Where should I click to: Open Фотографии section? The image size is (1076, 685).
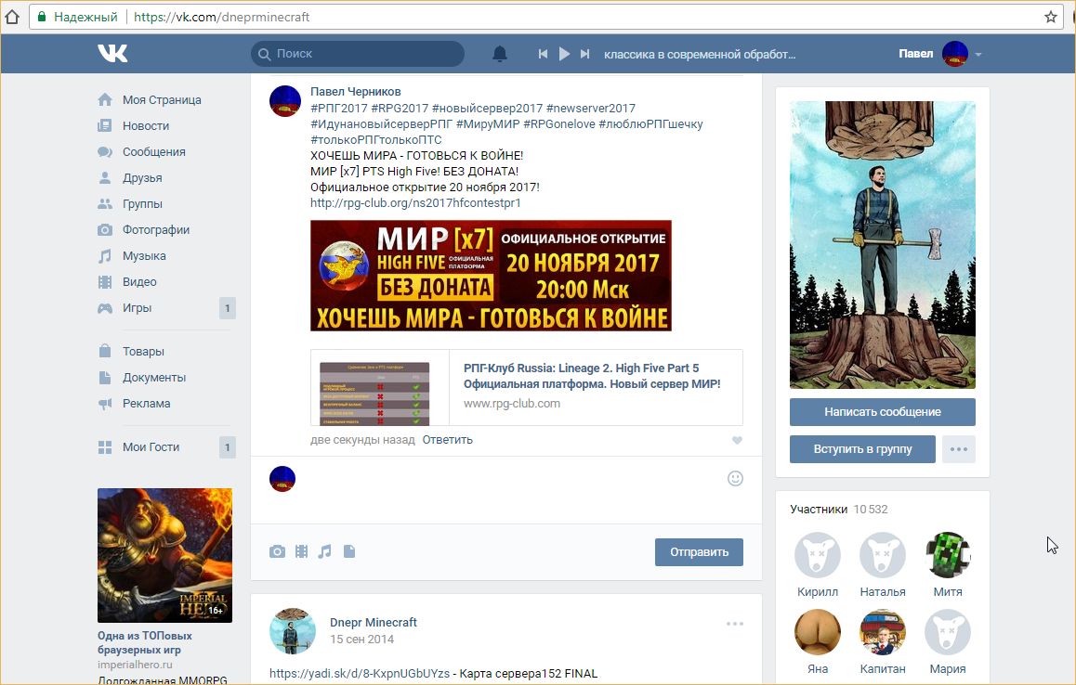point(156,229)
